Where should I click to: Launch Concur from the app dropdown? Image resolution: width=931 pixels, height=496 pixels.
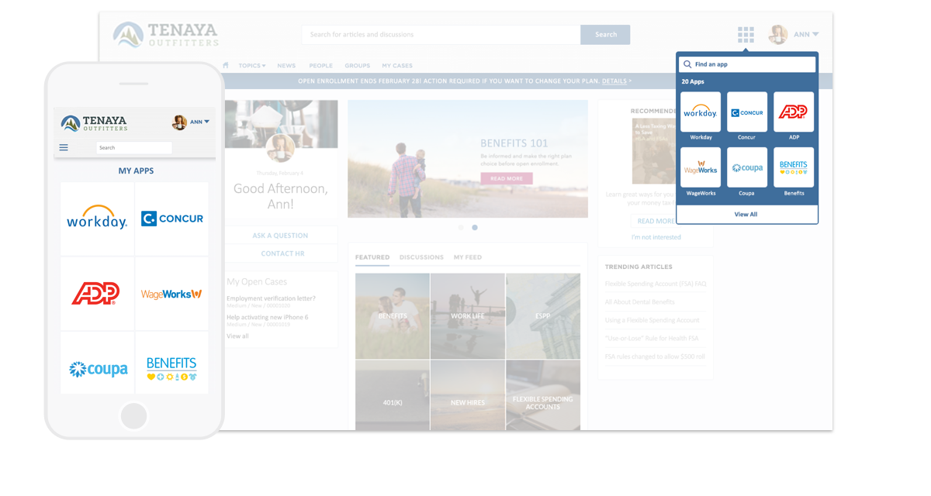point(747,112)
